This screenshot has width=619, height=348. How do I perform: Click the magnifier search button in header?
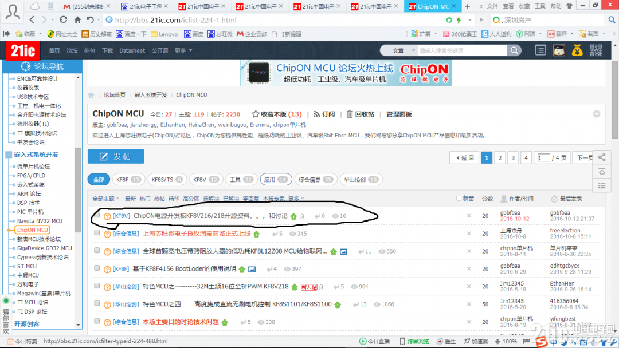click(x=514, y=50)
